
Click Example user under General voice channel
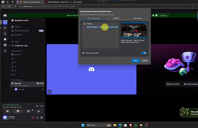[x=29, y=89]
